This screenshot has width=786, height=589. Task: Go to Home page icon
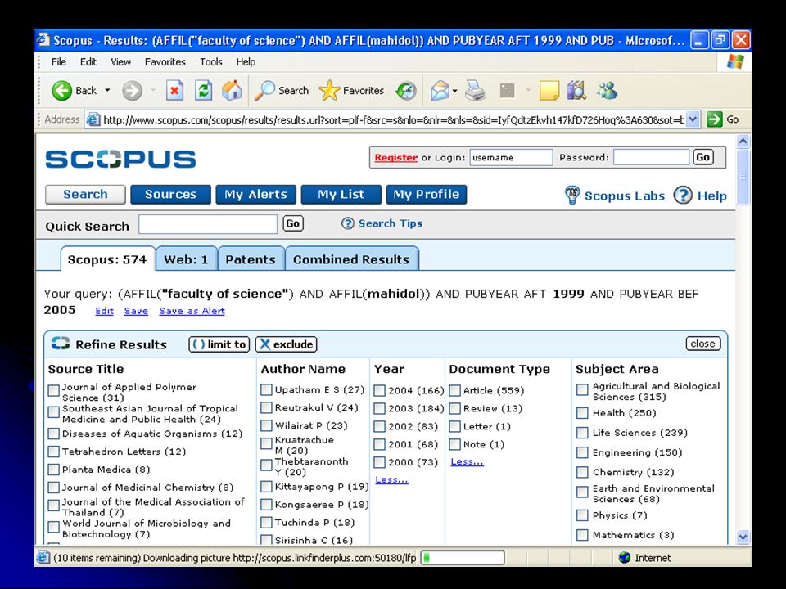click(x=232, y=91)
